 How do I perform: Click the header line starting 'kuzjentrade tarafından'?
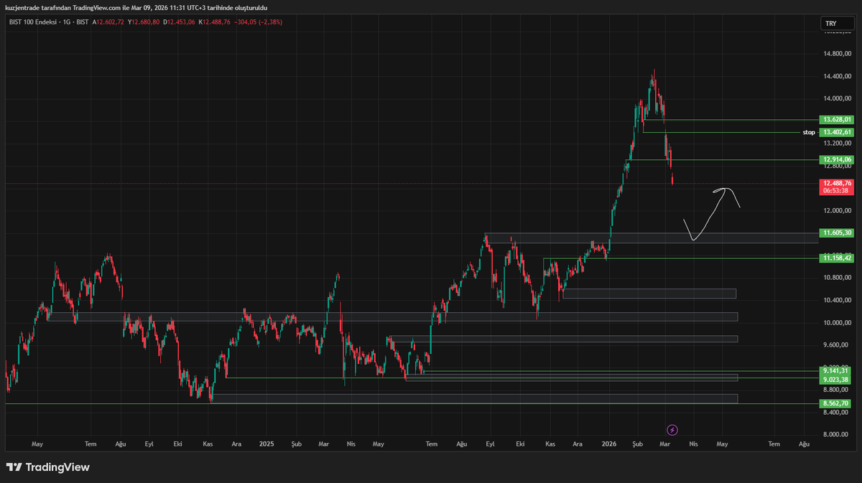pos(136,7)
